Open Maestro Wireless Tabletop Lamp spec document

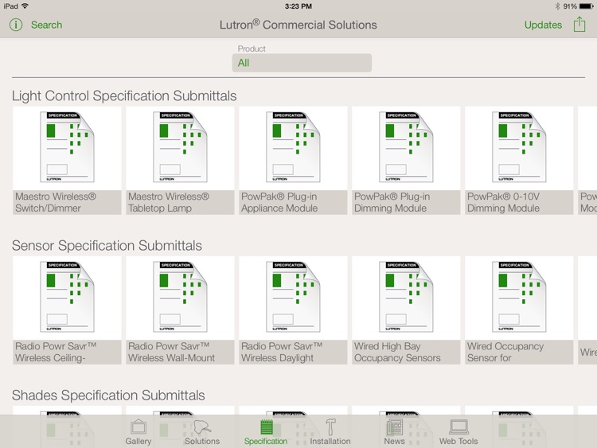tap(180, 147)
